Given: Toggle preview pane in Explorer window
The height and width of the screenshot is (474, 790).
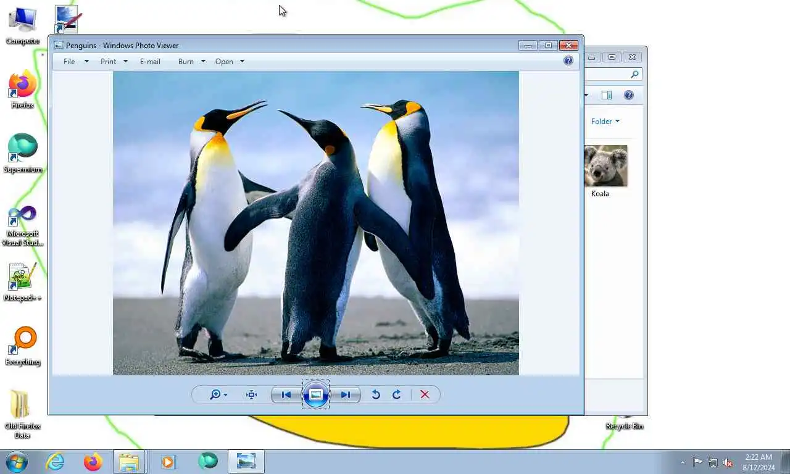Looking at the screenshot, I should point(607,95).
